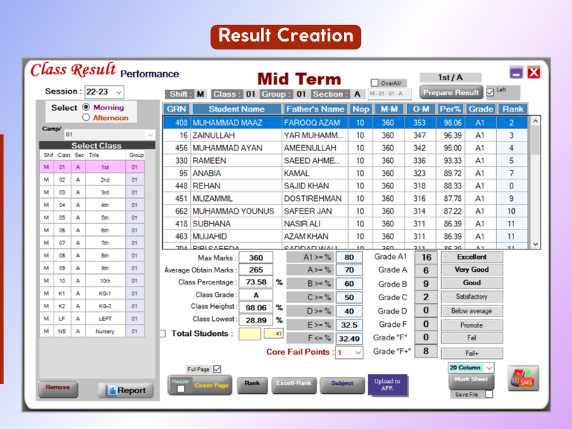This screenshot has height=429, width=572.
Task: Check the Save File checkbox
Action: [489, 395]
